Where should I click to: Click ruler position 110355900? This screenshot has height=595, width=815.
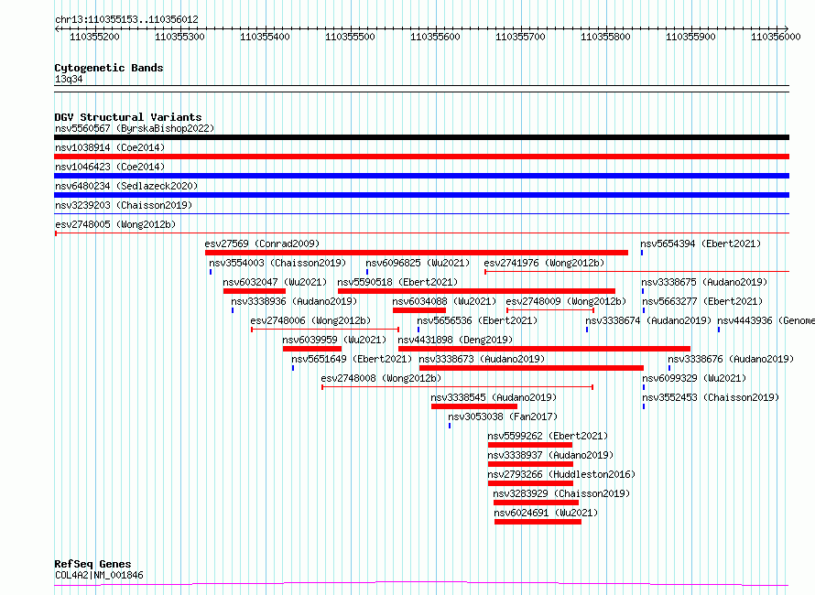(x=690, y=37)
